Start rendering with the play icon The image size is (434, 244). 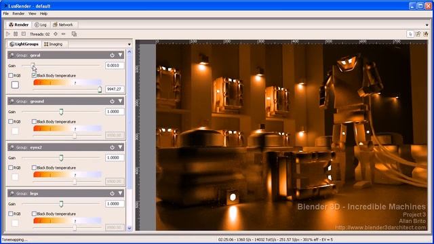tap(7, 34)
